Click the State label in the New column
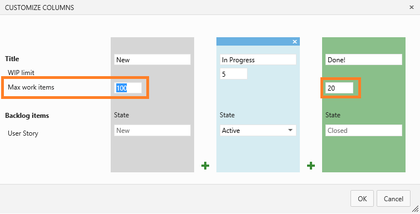This screenshot has width=420, height=214. pyautogui.click(x=121, y=115)
